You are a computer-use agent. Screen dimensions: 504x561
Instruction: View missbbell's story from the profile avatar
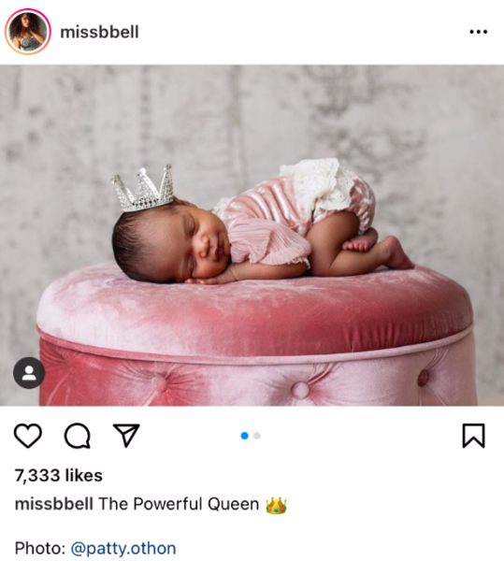click(x=28, y=32)
